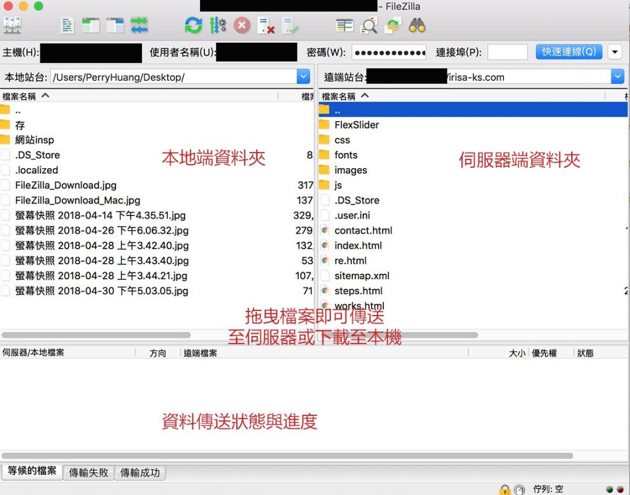
Task: Click the local path text field
Action: pyautogui.click(x=174, y=77)
